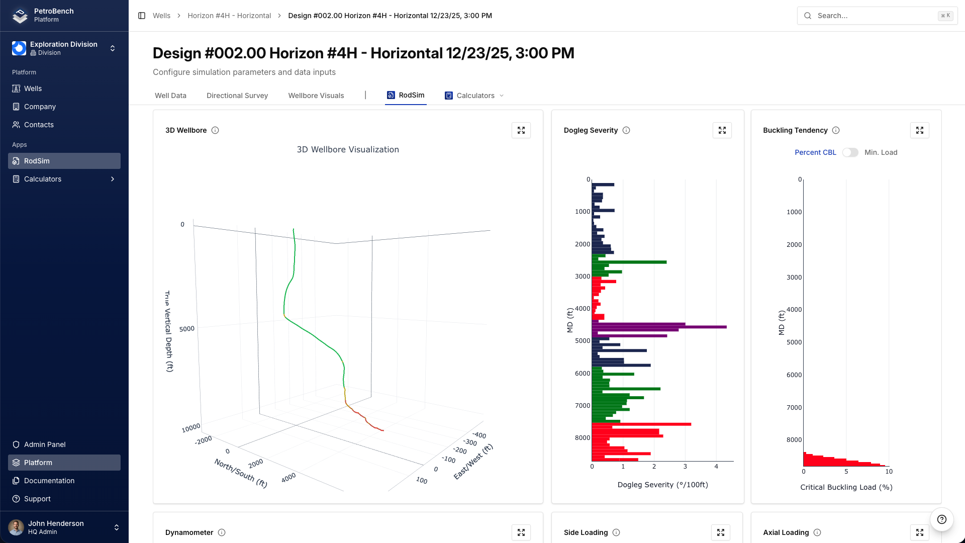This screenshot has width=965, height=543.
Task: Expand the Calculators sidebar submenu
Action: [113, 179]
